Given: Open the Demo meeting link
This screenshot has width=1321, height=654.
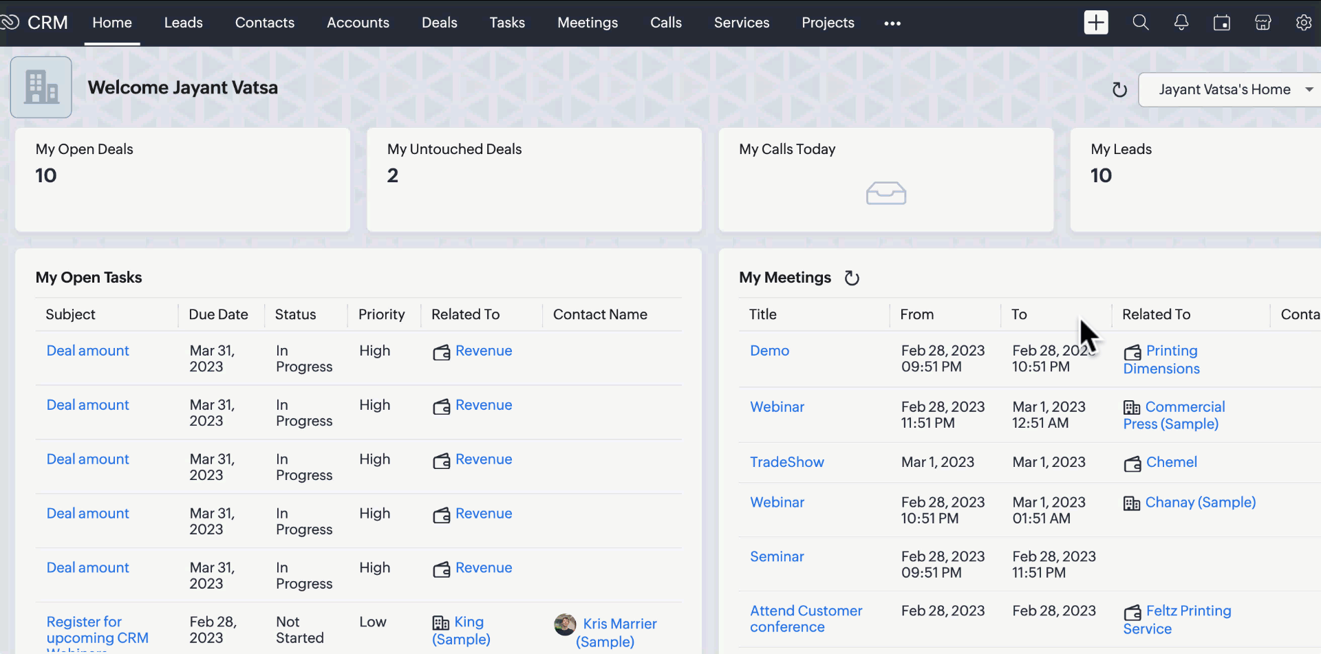Looking at the screenshot, I should (x=769, y=351).
